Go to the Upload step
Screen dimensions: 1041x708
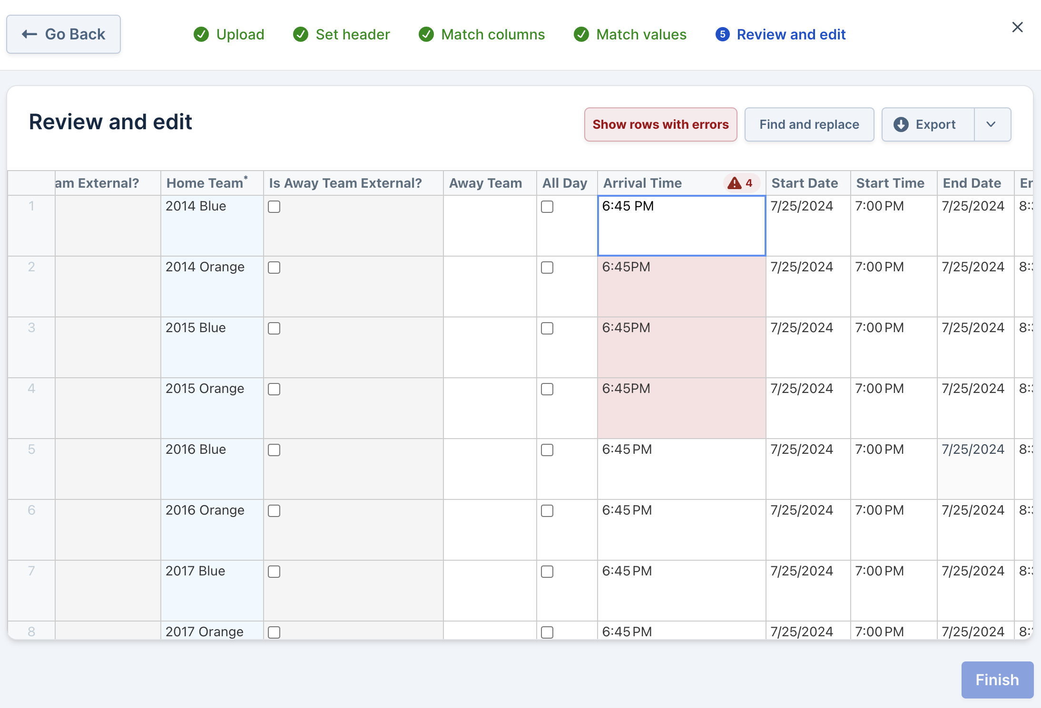tap(229, 34)
